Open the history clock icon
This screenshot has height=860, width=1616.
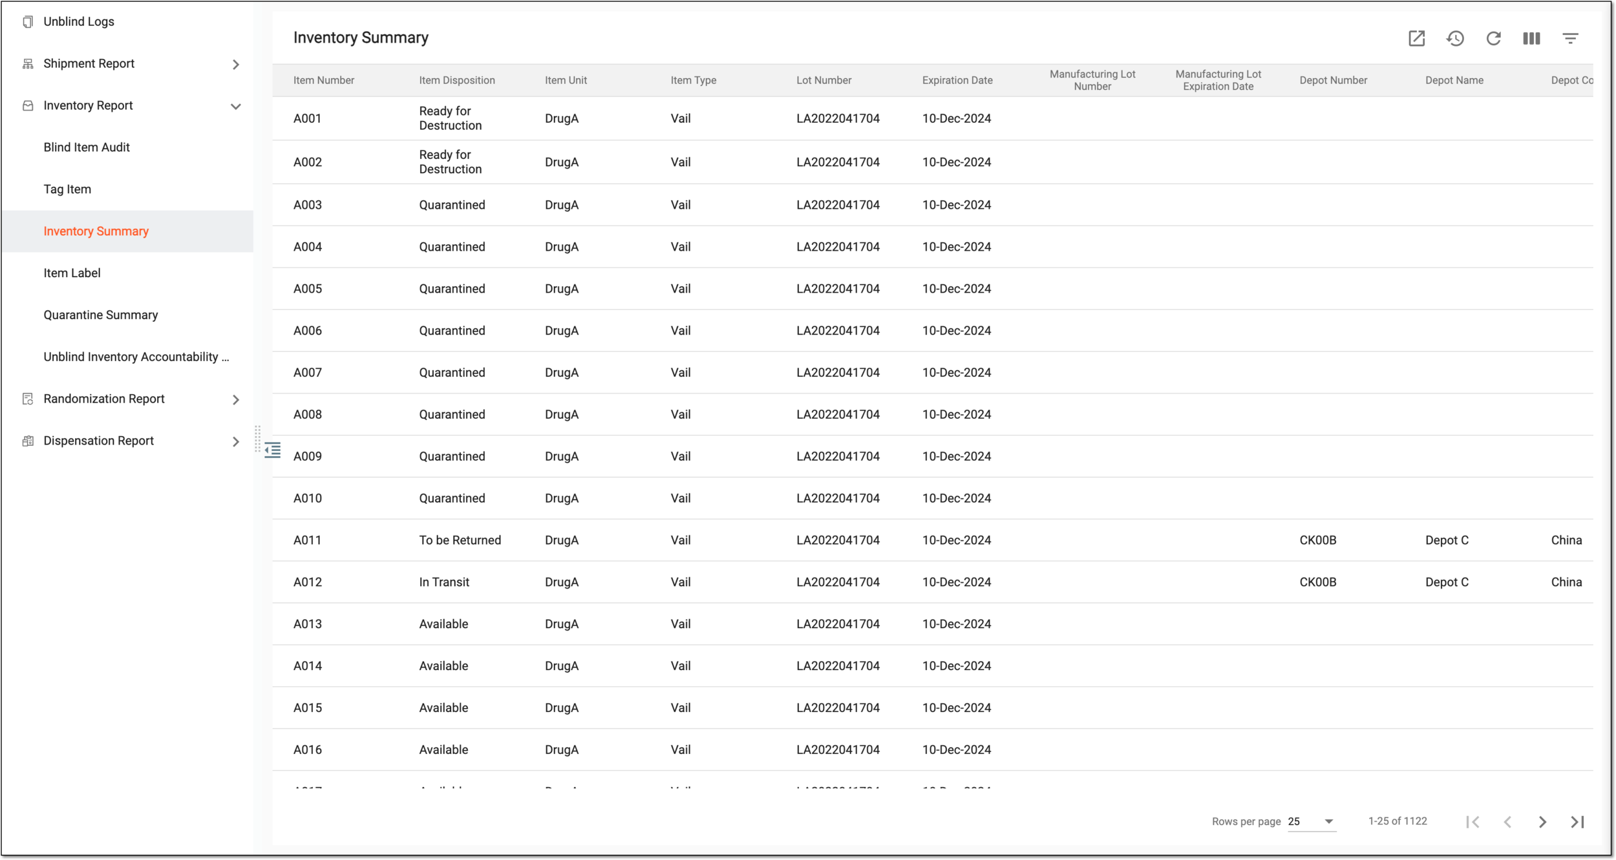pos(1454,38)
